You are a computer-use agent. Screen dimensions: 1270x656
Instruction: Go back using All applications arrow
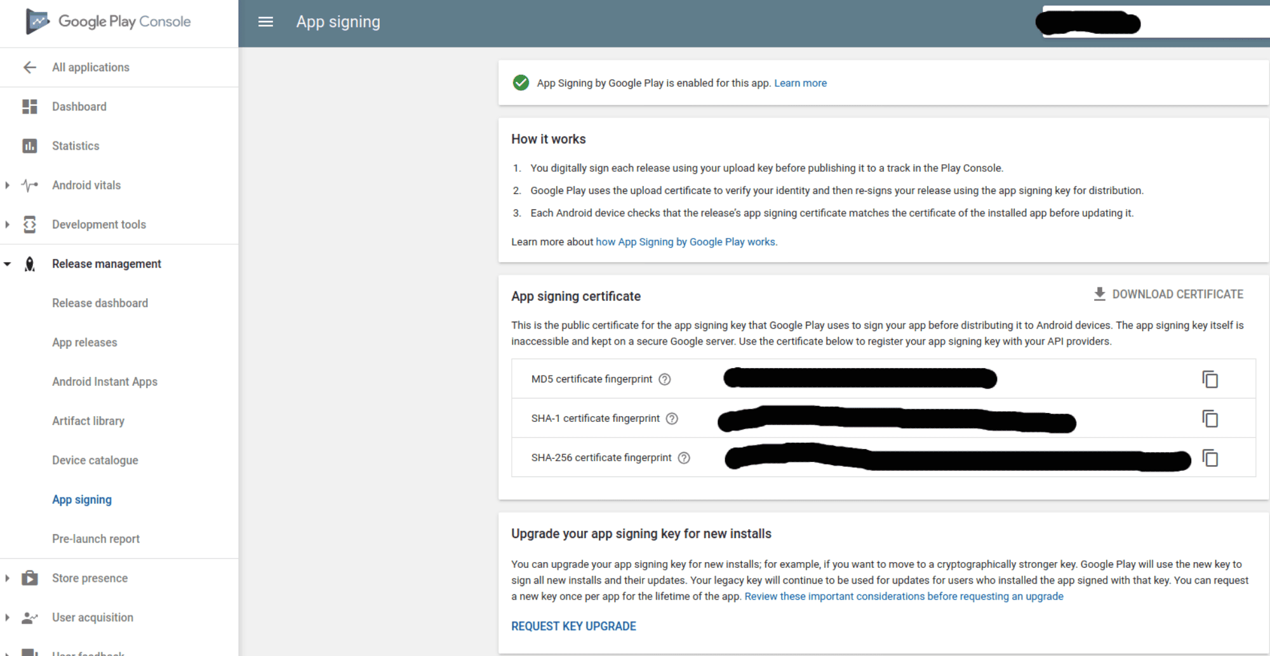(x=30, y=67)
